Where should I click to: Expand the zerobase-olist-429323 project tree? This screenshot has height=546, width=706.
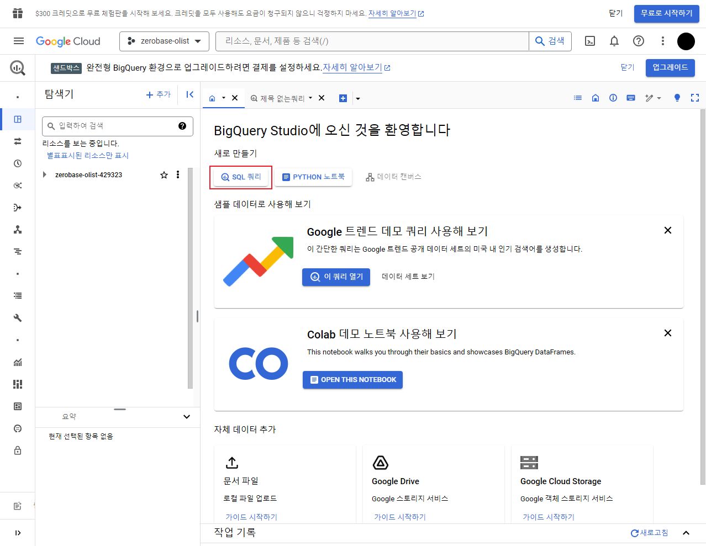click(x=45, y=174)
